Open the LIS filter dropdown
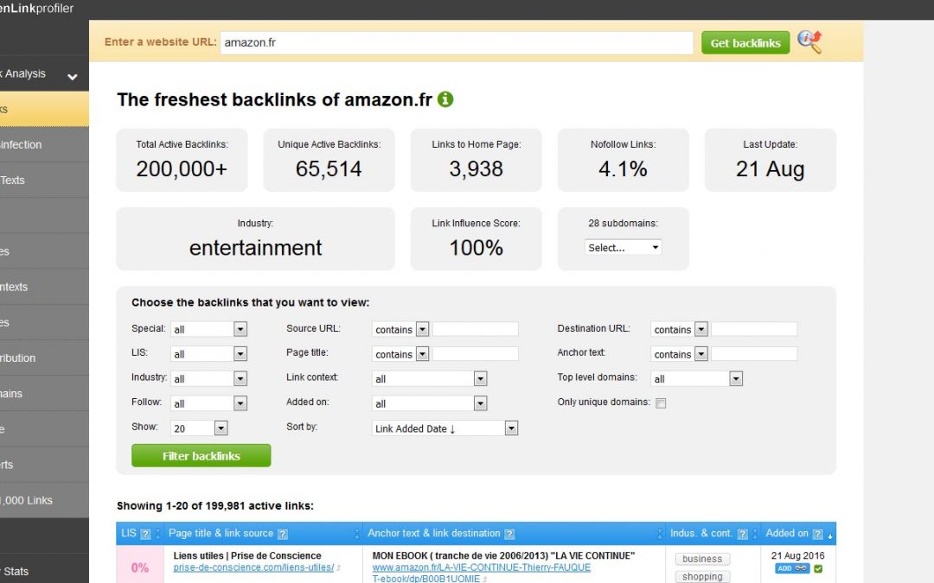 click(x=208, y=354)
